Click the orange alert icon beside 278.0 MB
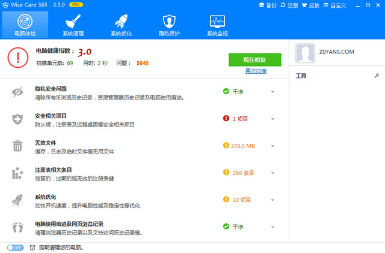385x253 pixels. [x=226, y=145]
